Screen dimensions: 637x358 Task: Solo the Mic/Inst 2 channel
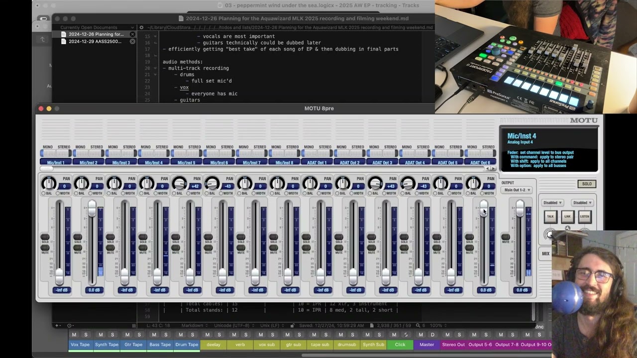78,237
